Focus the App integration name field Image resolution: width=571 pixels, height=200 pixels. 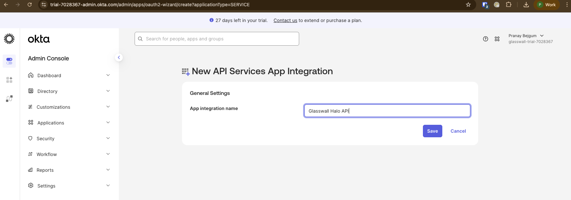(387, 111)
